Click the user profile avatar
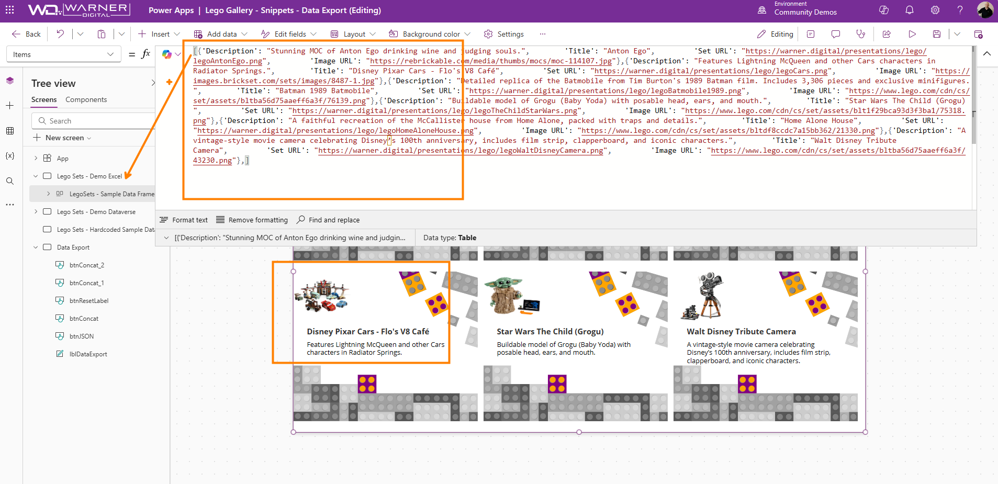The image size is (998, 484). tap(985, 10)
